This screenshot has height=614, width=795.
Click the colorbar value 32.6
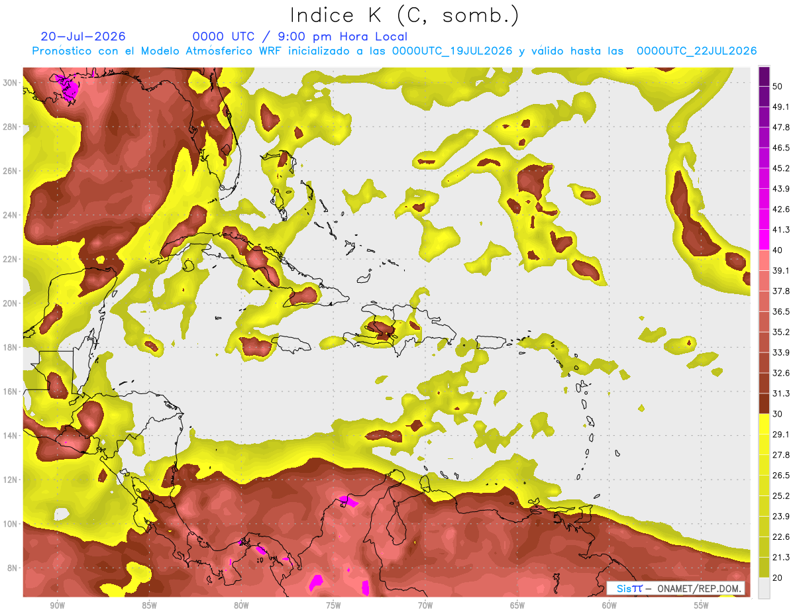[x=782, y=373]
